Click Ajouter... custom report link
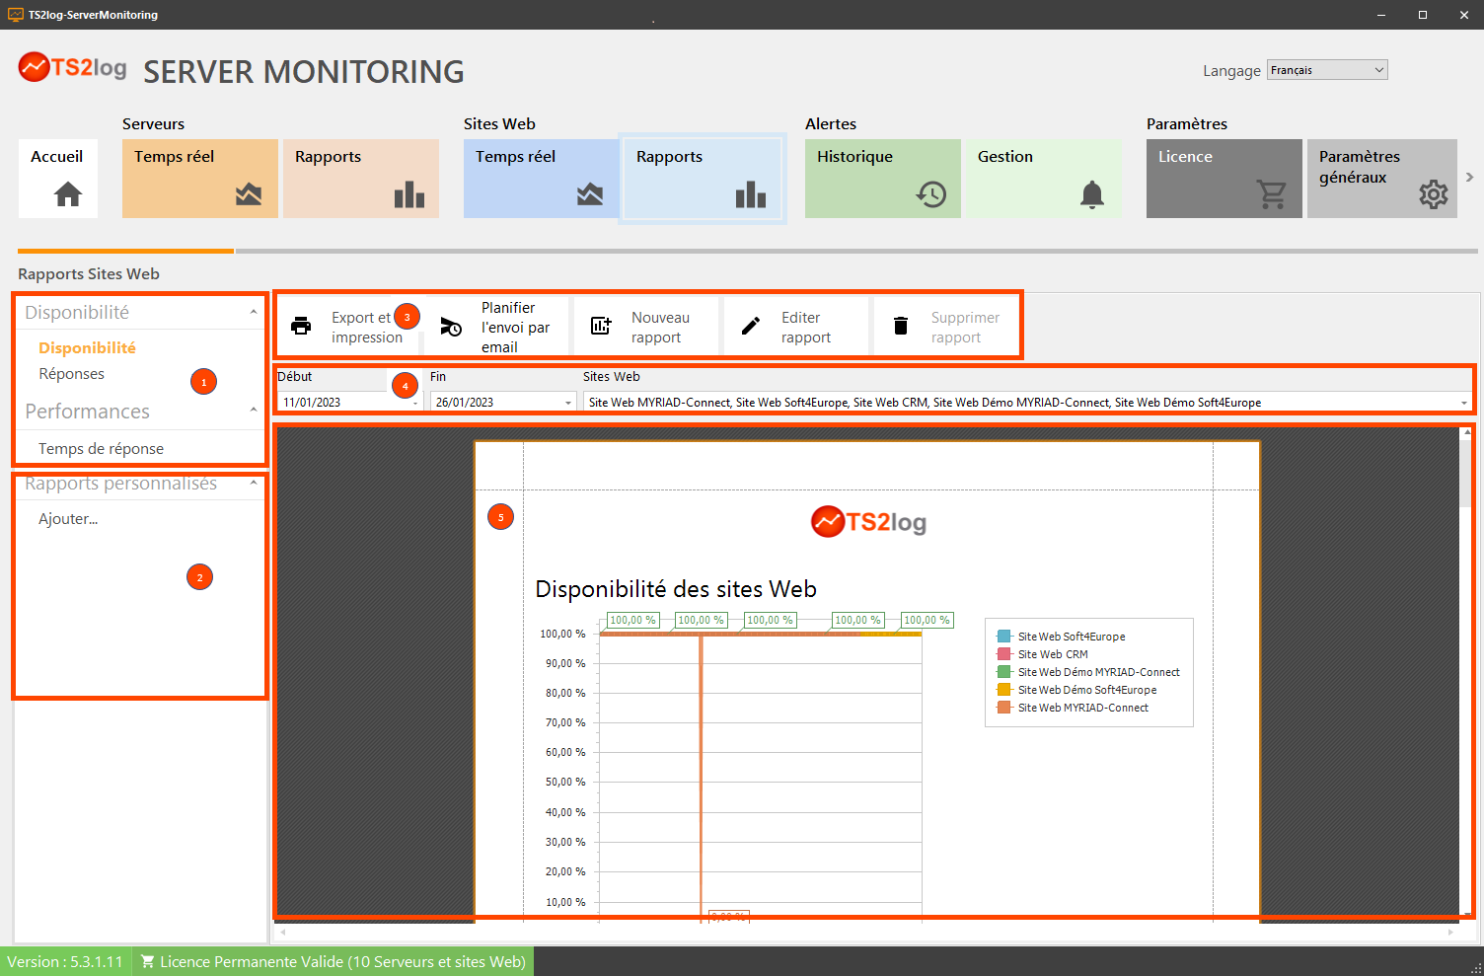 [x=68, y=519]
